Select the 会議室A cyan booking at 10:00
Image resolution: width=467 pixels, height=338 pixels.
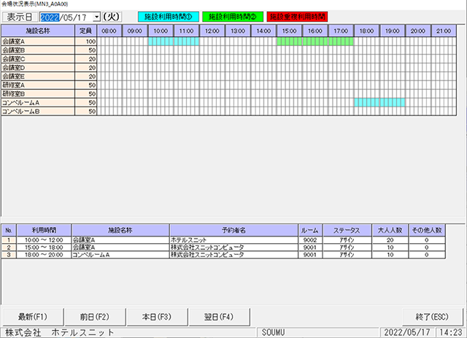pos(174,42)
